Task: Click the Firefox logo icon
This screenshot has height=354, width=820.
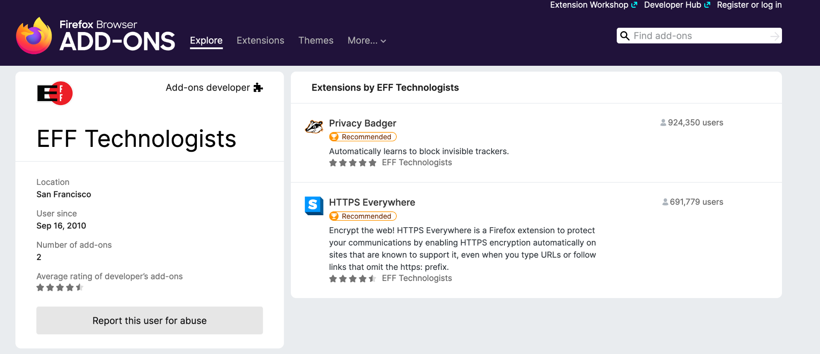Action: pos(34,36)
